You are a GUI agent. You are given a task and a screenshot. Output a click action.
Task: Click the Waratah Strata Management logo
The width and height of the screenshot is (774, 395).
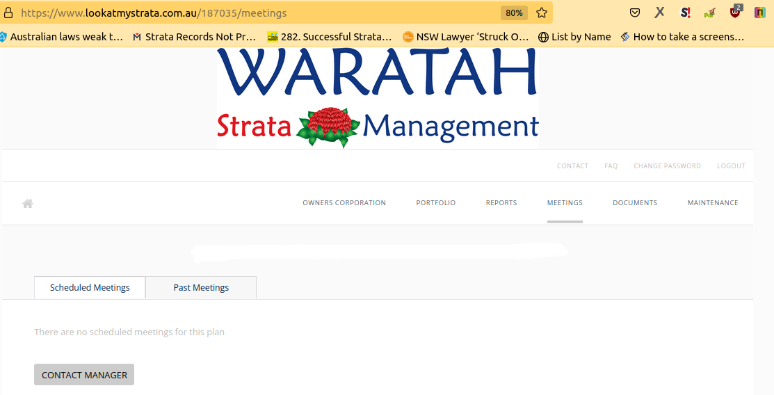(x=378, y=98)
